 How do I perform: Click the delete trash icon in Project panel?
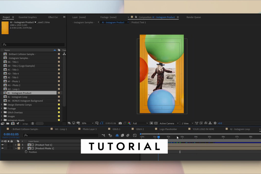point(33,124)
